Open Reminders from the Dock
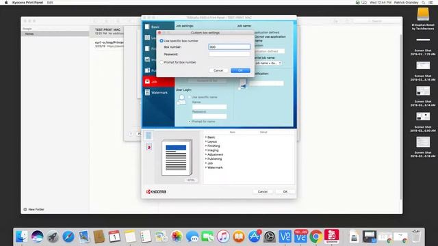 [x=146, y=236]
